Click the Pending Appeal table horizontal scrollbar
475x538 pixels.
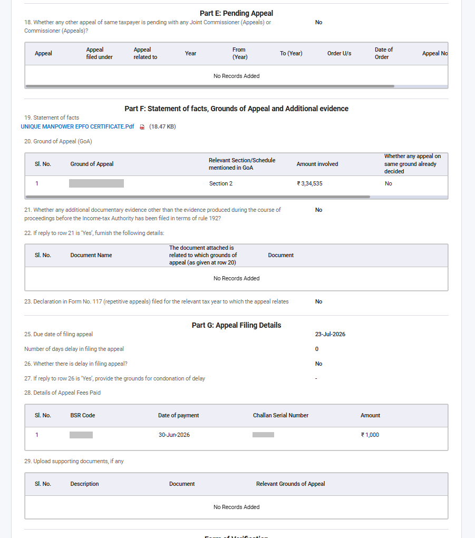[210, 86]
